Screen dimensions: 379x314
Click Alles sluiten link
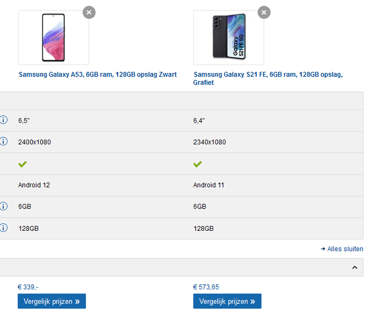(345, 249)
